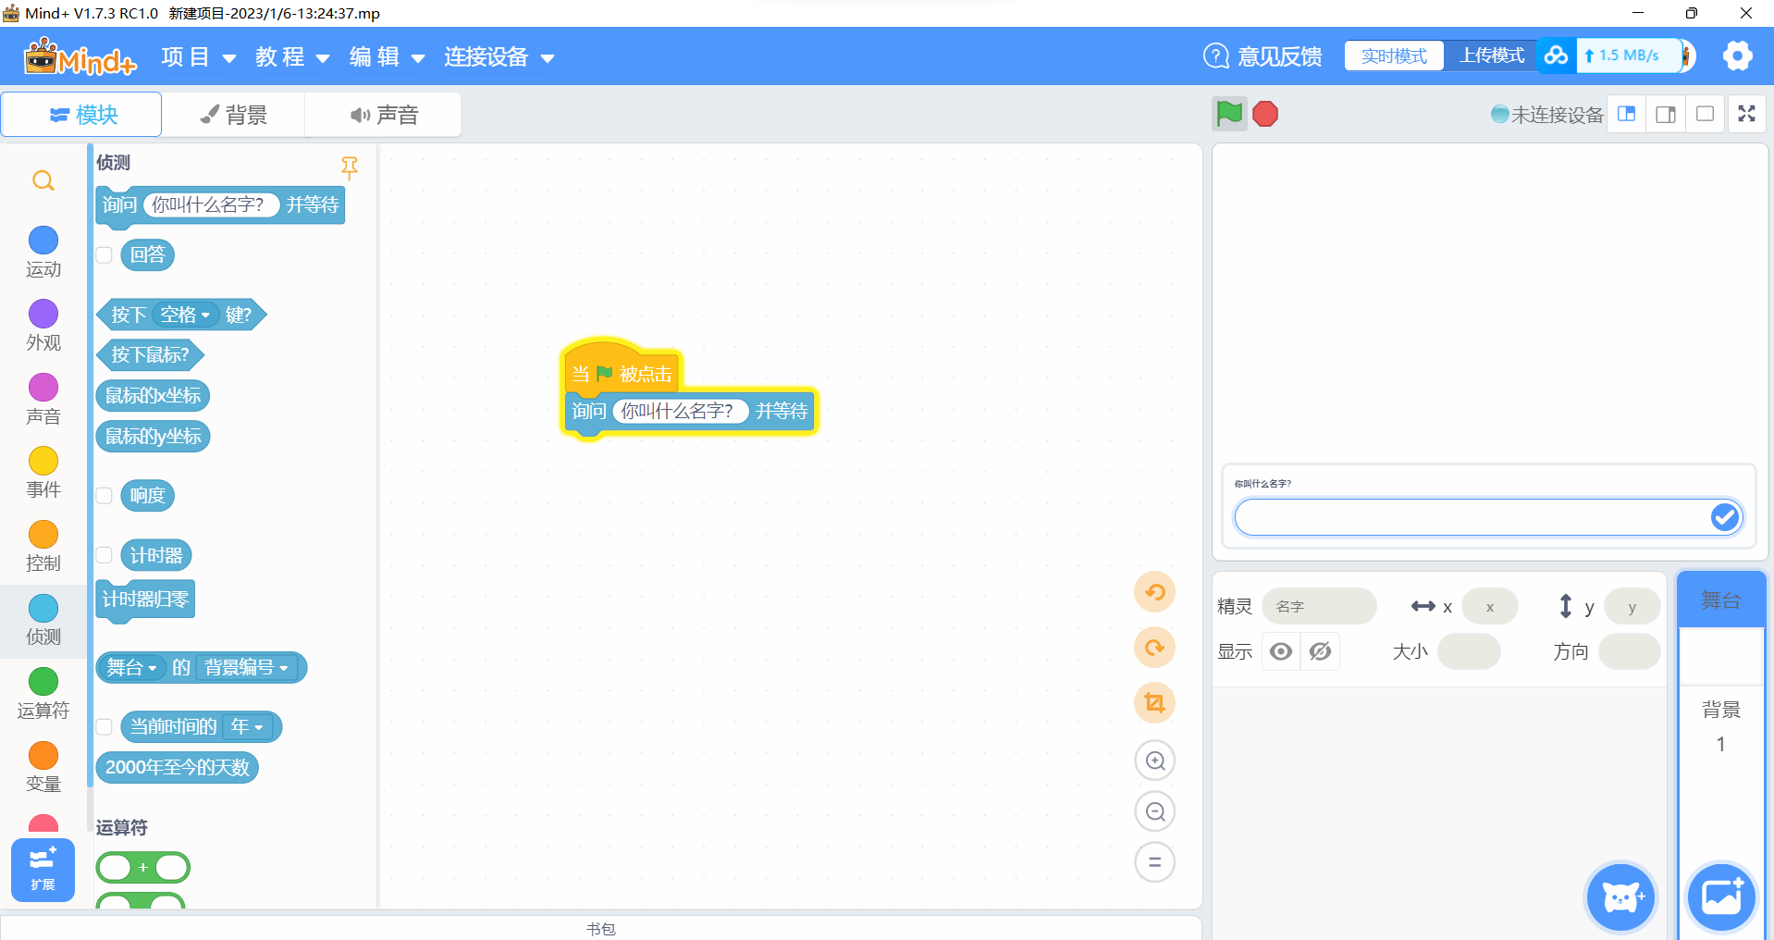Switch to the 模块 blocks tab
Viewport: 1774px width, 940px height.
click(82, 114)
